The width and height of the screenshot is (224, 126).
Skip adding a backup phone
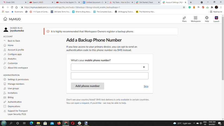point(146,86)
